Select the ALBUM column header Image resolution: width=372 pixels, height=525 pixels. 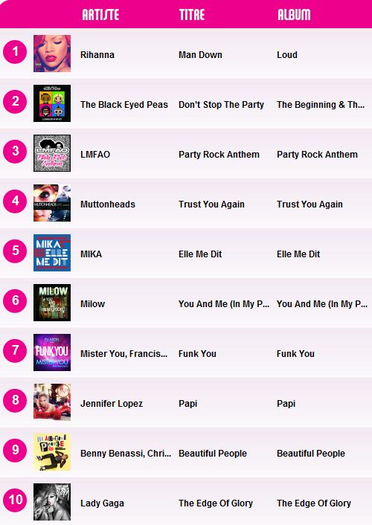click(294, 15)
